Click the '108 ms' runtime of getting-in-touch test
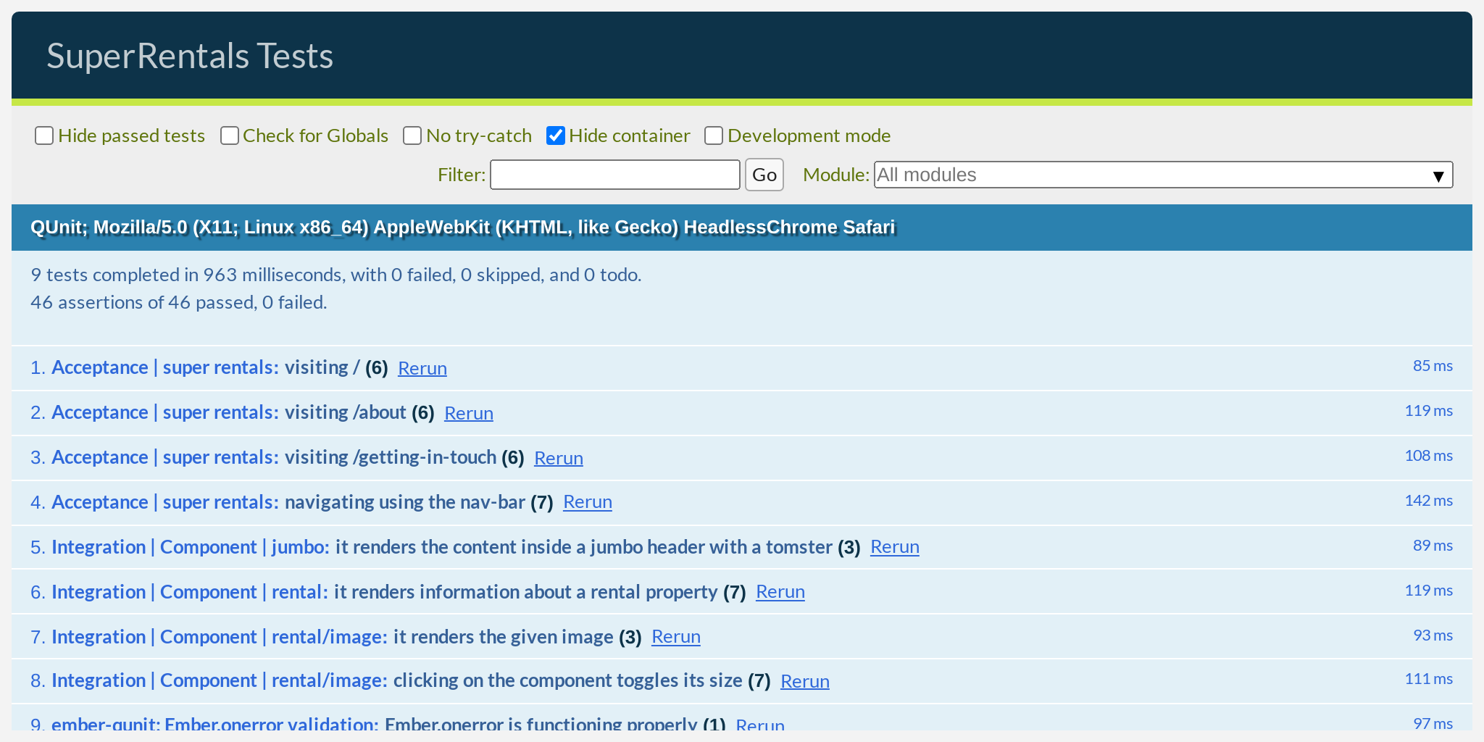Viewport: 1484px width, 742px height. tap(1429, 456)
